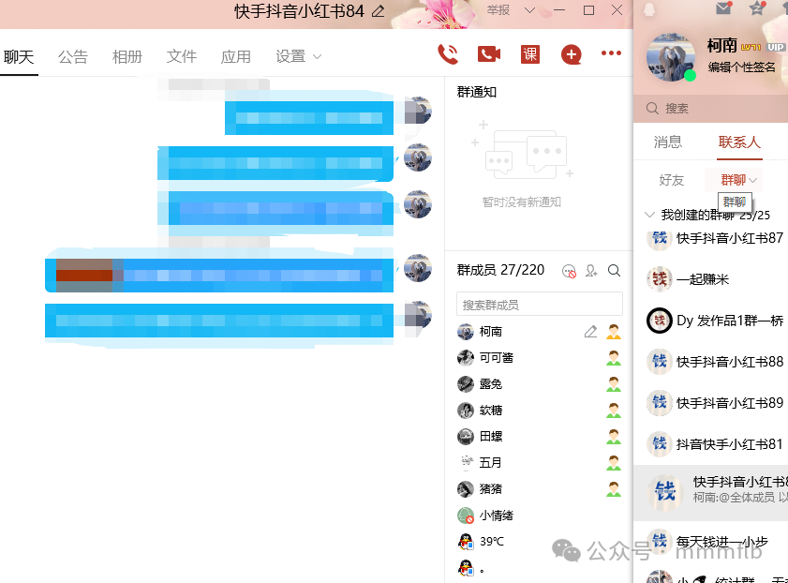The height and width of the screenshot is (583, 788).
Task: Open the class (课) mode icon
Action: pyautogui.click(x=530, y=53)
